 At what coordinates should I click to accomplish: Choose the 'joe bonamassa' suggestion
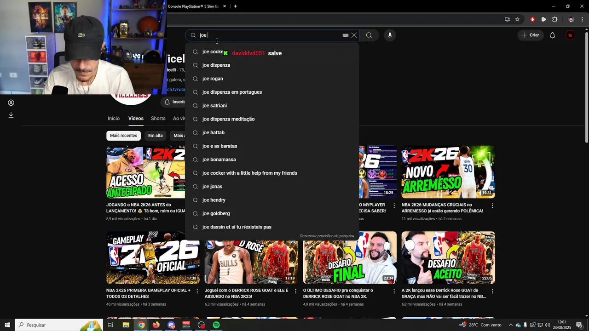[x=272, y=160]
